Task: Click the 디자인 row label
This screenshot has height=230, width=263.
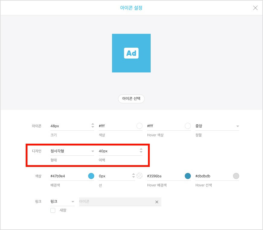Action: pos(37,151)
